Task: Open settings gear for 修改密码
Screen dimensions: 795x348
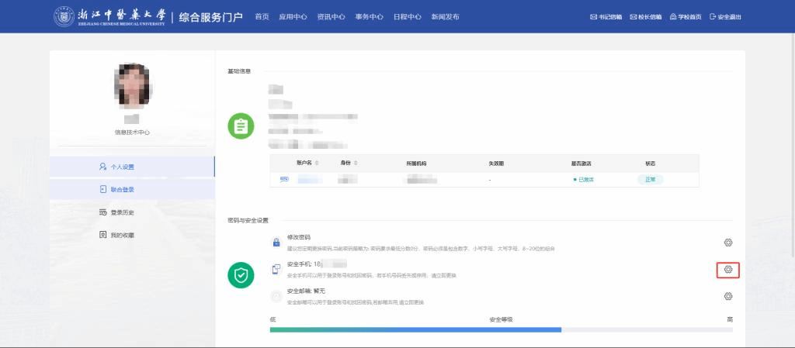Action: 727,243
